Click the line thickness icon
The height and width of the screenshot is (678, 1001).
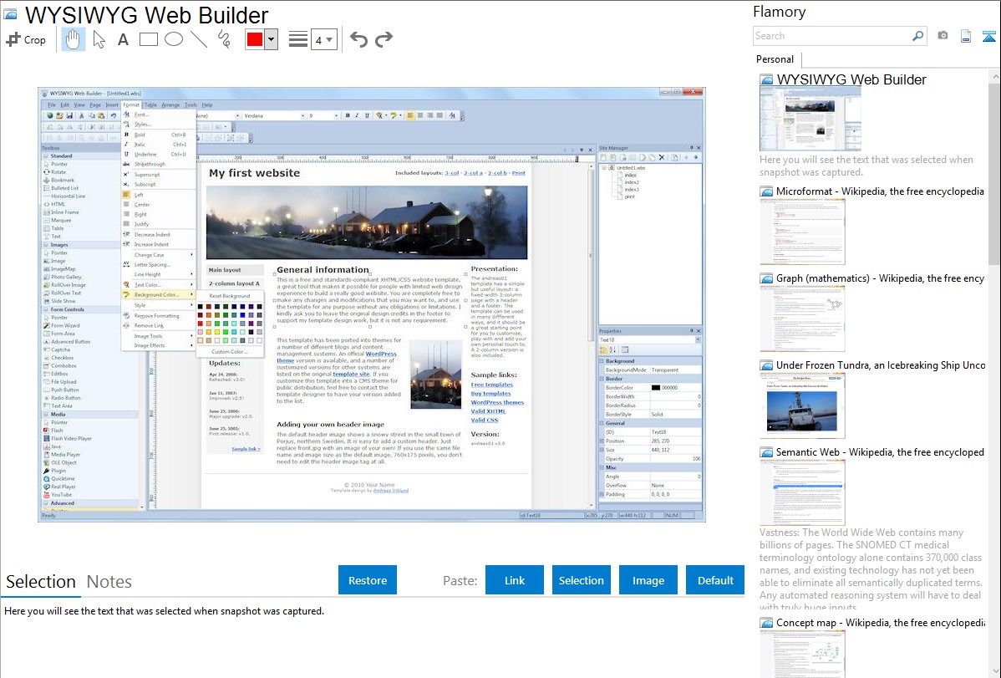click(x=298, y=39)
